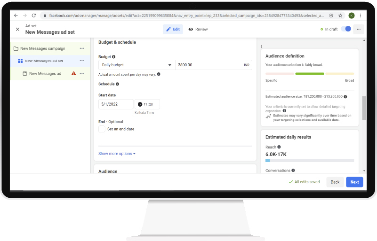377x241 pixels.
Task: Click the browser forward arrow
Action: tap(25, 16)
